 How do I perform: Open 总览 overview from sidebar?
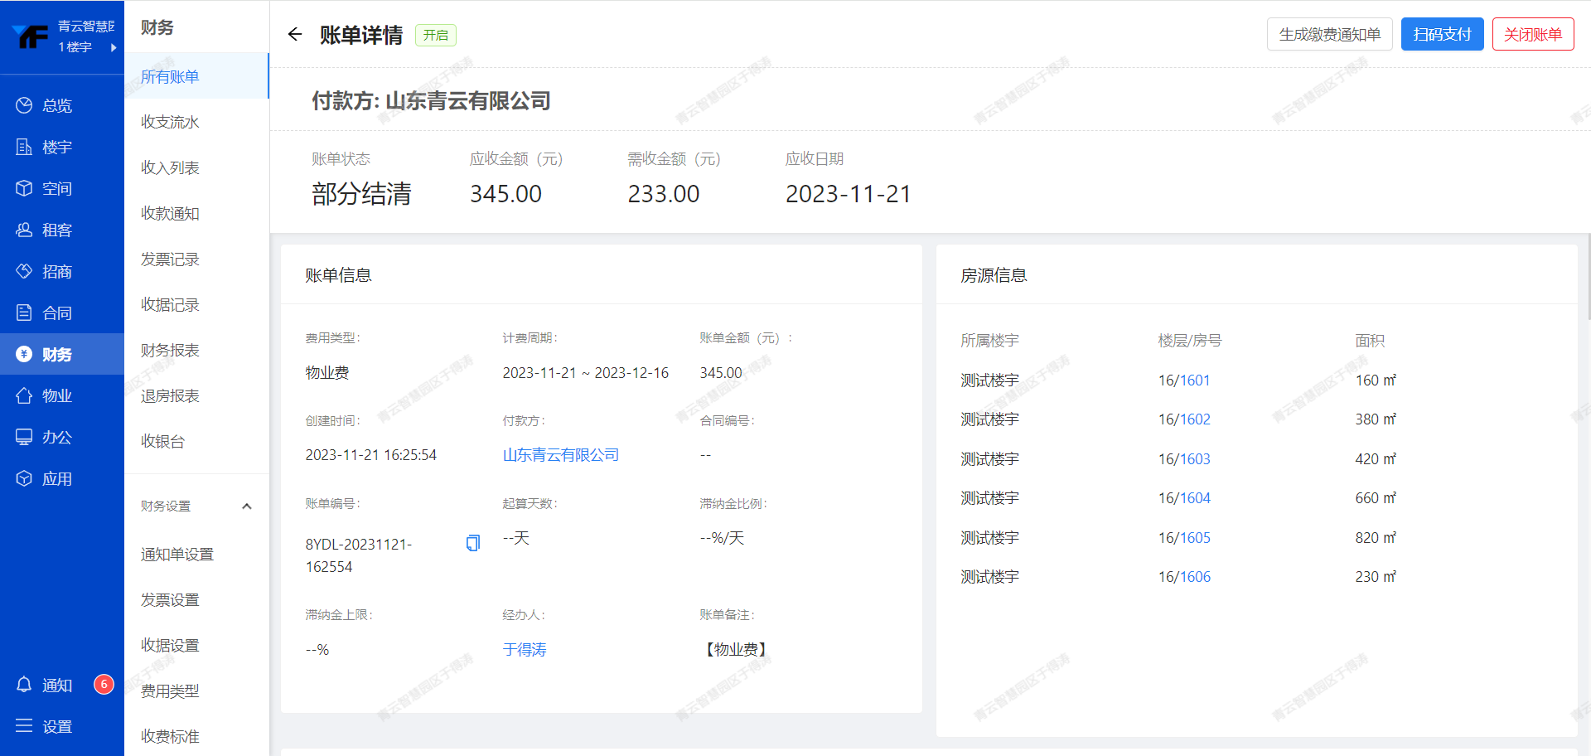click(x=56, y=105)
